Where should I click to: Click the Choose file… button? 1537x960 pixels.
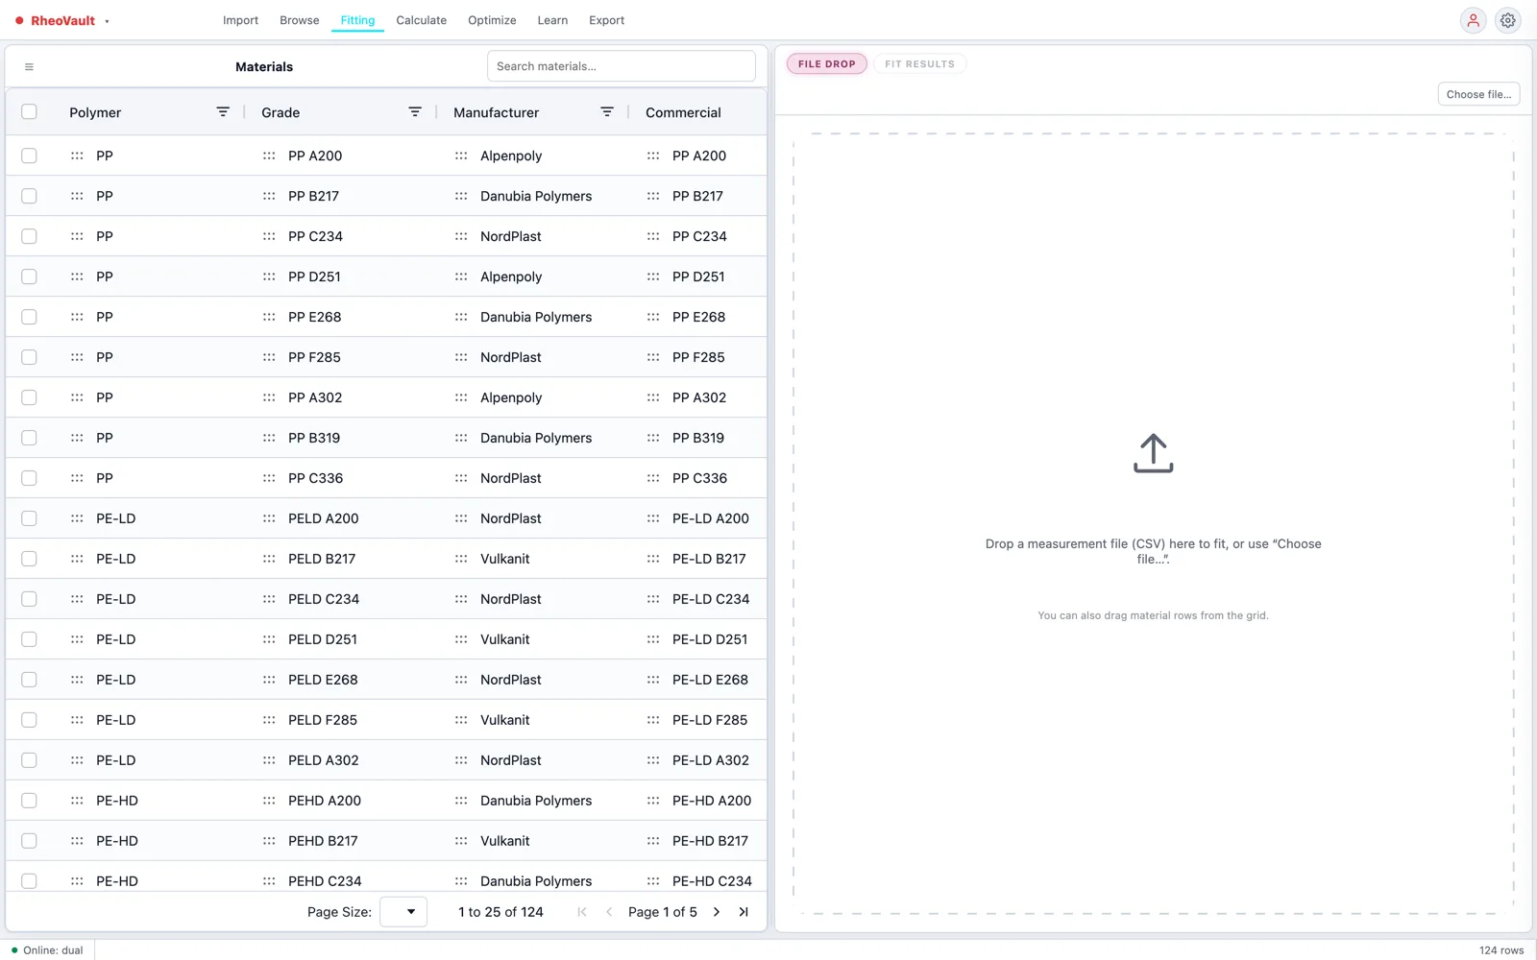tap(1478, 94)
